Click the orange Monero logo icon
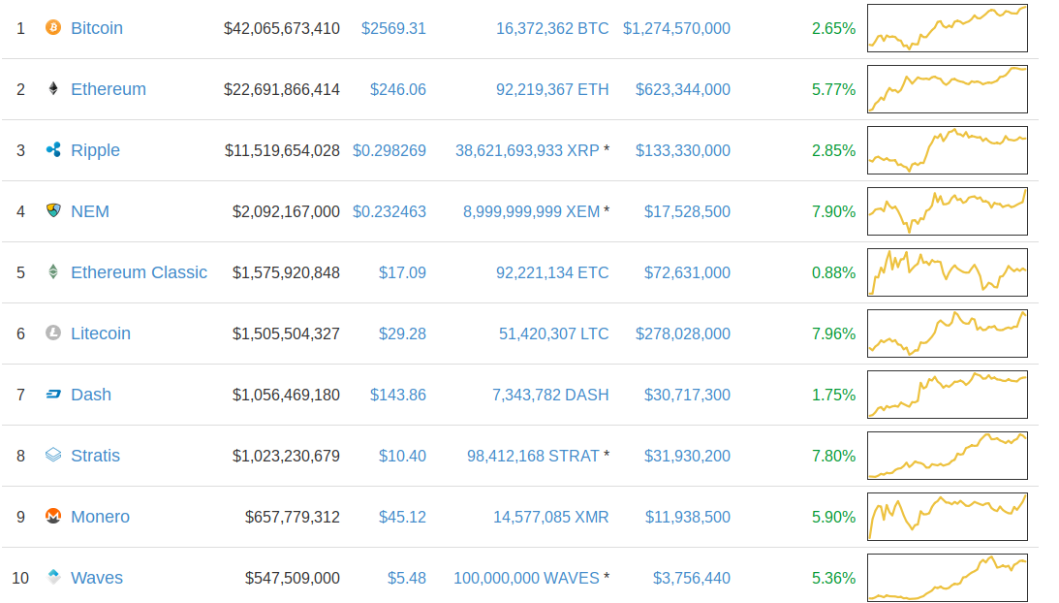The width and height of the screenshot is (1059, 603). pos(53,517)
